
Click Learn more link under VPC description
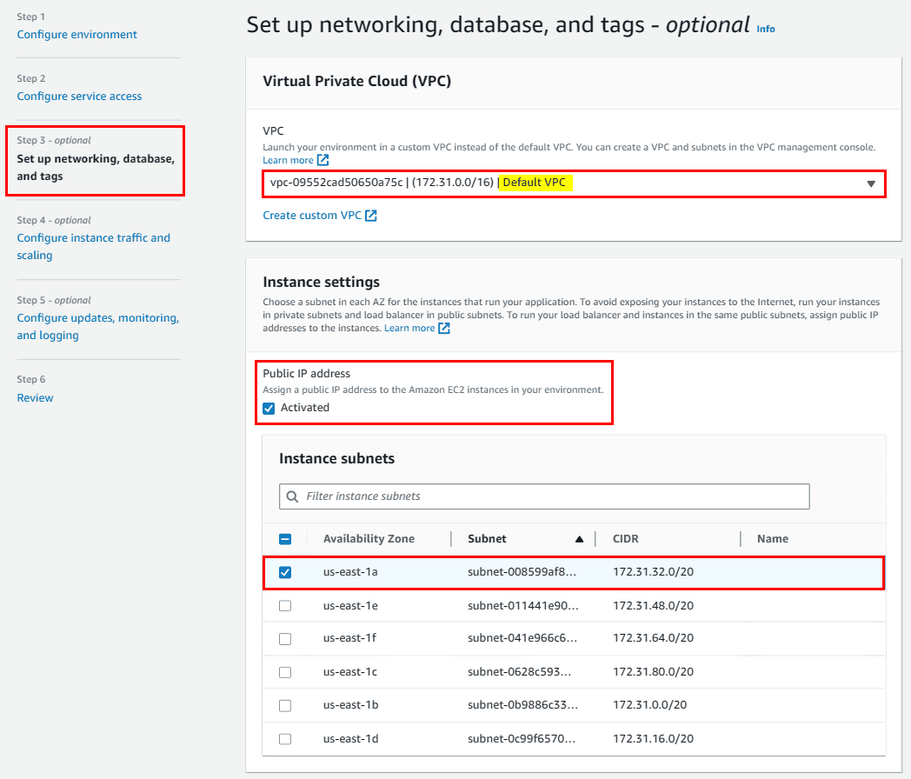click(x=288, y=161)
